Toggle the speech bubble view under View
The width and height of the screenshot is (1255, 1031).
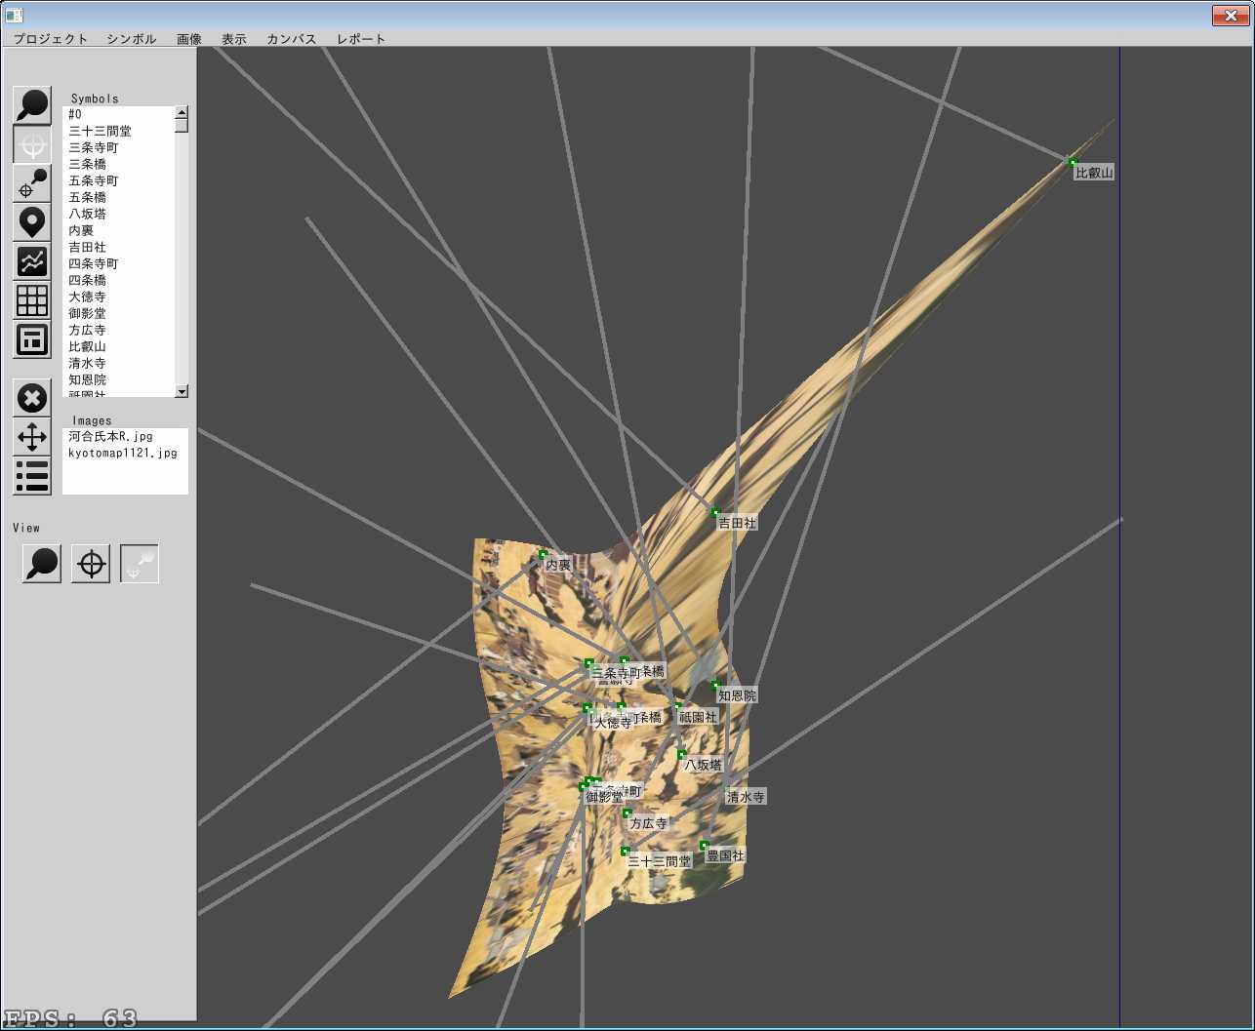tap(42, 564)
